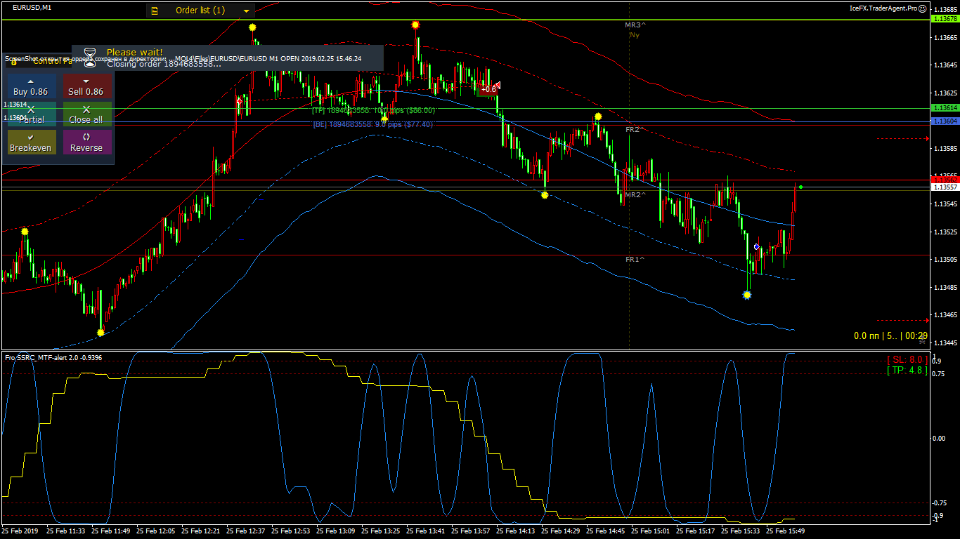The height and width of the screenshot is (539, 960).
Task: Click the MR3^ level label
Action: pos(635,25)
